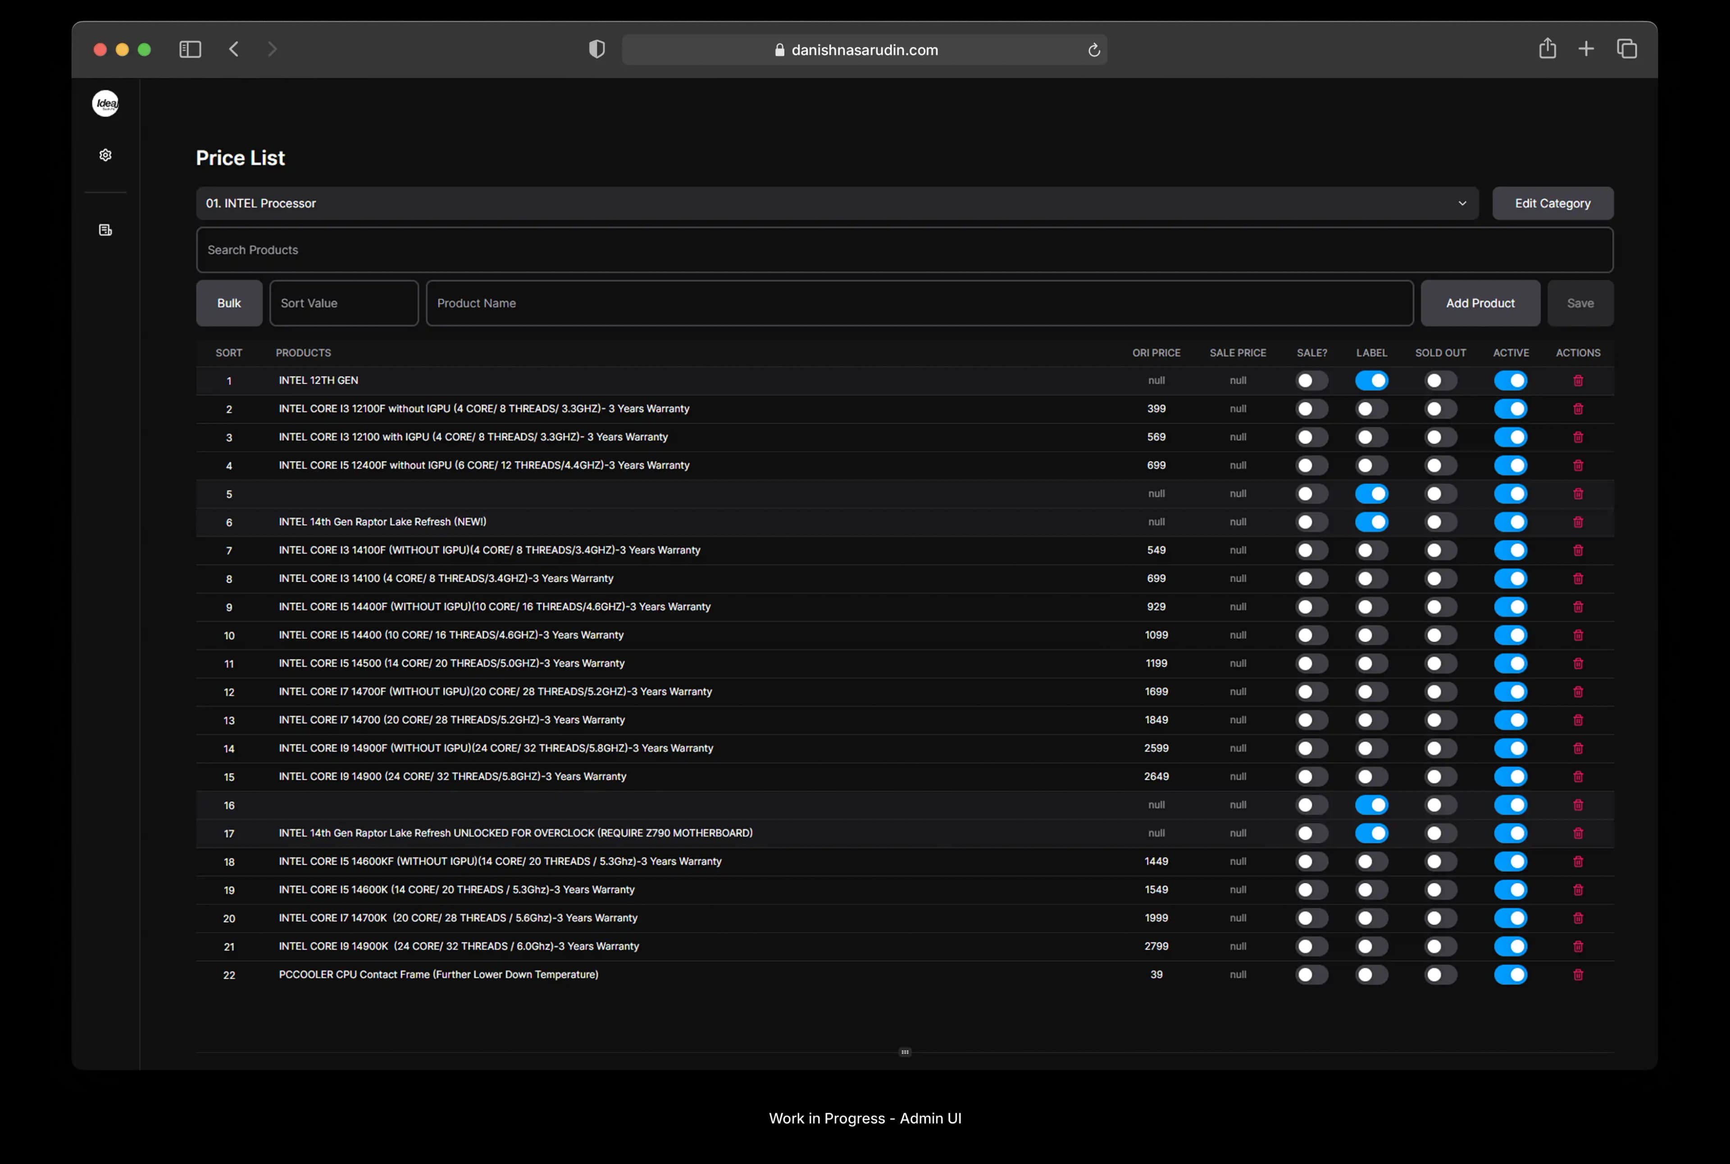Disable the Label toggle for INTEL 12TH GEN
Image resolution: width=1730 pixels, height=1164 pixels.
coord(1371,381)
